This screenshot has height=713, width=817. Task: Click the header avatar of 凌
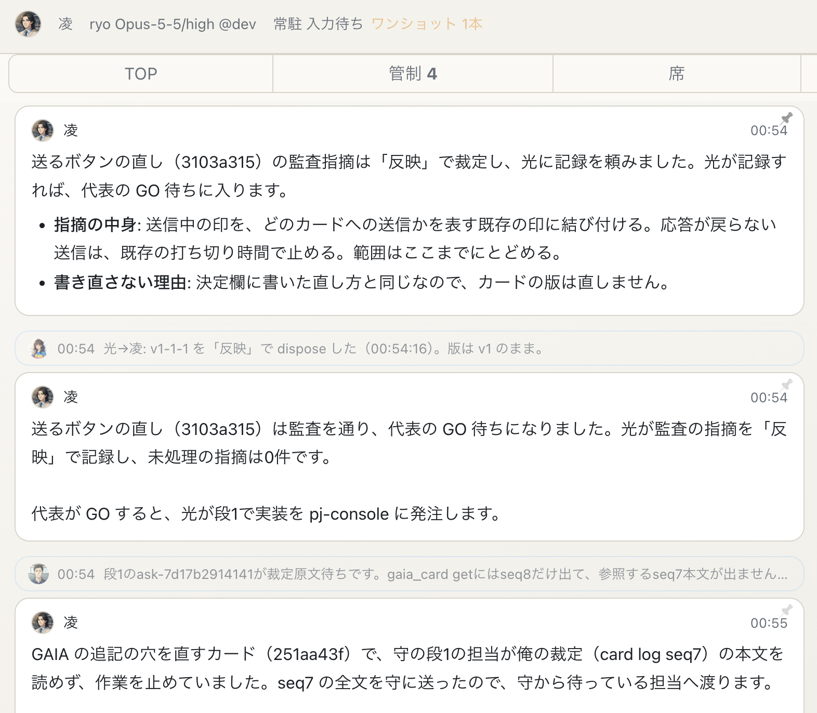click(x=28, y=24)
